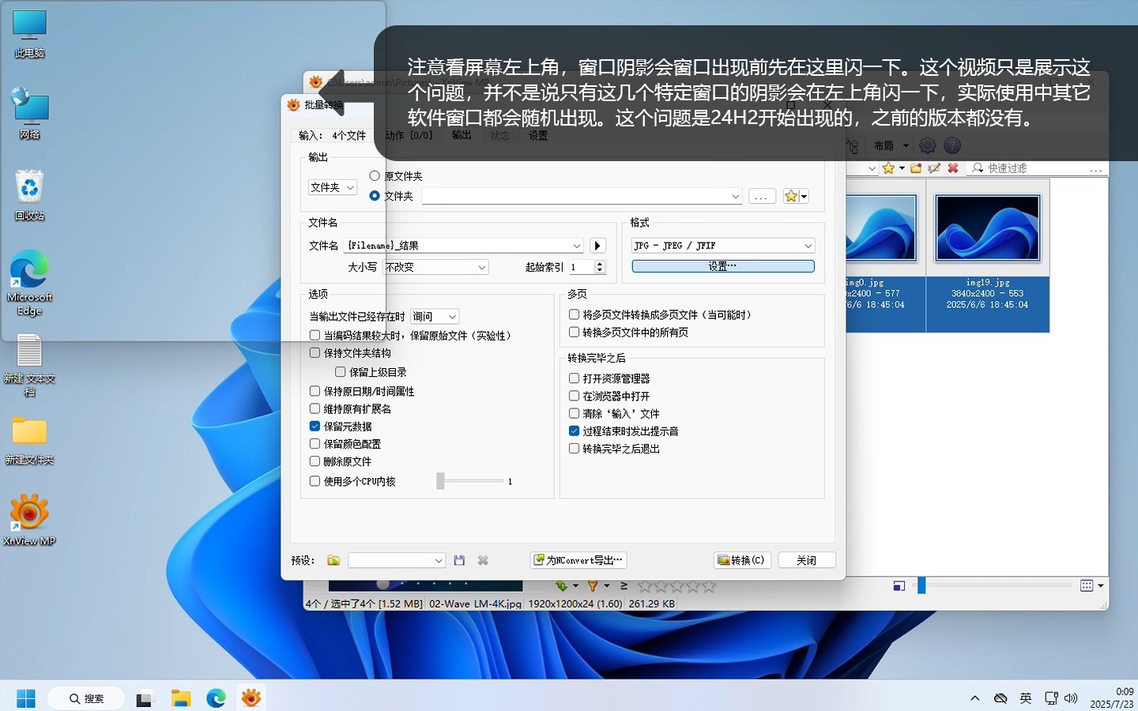Check 转换完毕之后退出 option
This screenshot has width=1138, height=711.
pyautogui.click(x=574, y=448)
